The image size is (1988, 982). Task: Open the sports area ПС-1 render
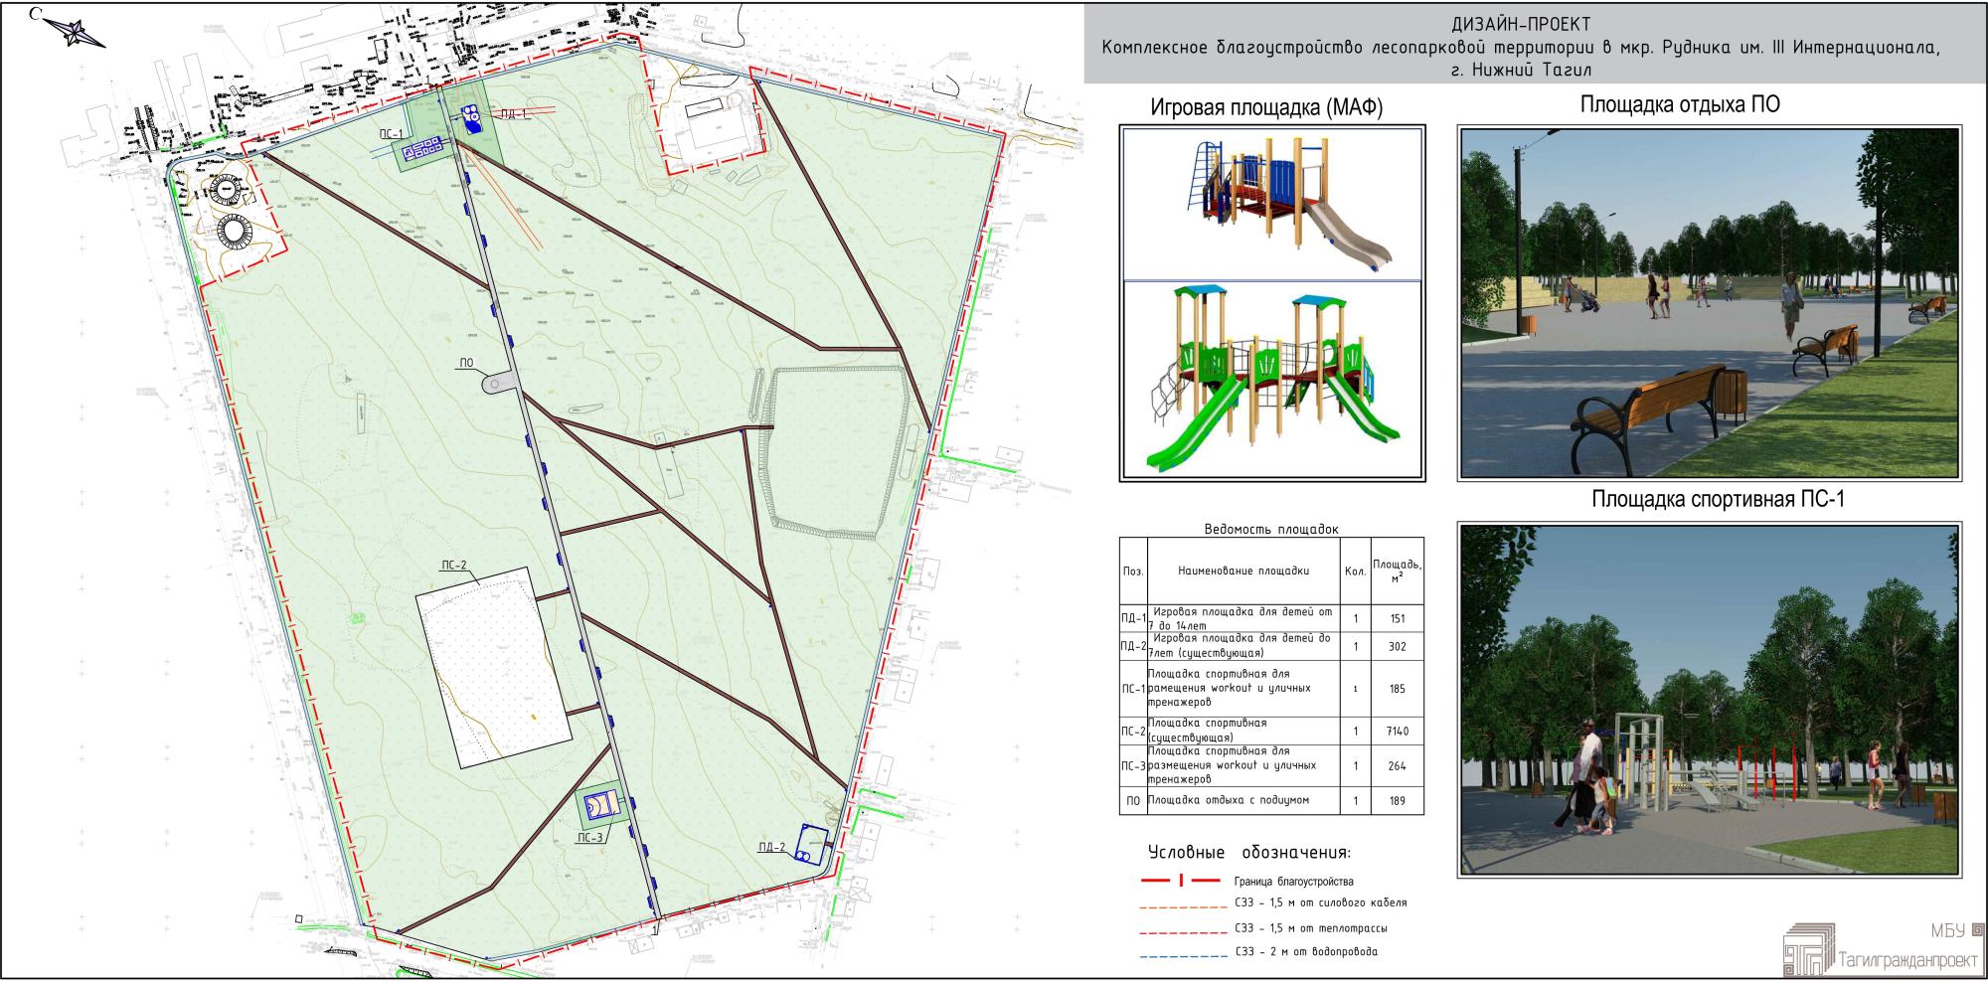point(1710,699)
